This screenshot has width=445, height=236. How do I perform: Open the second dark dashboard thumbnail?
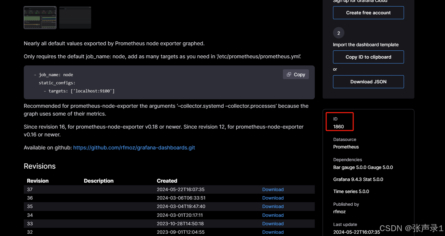tap(75, 18)
